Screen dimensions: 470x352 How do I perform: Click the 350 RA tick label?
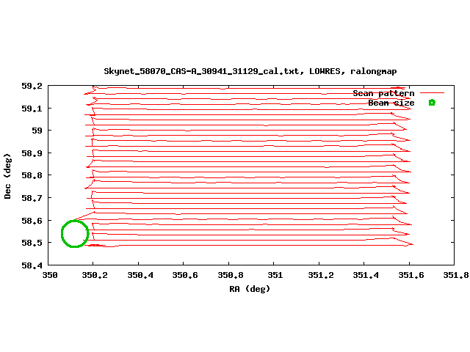point(50,275)
